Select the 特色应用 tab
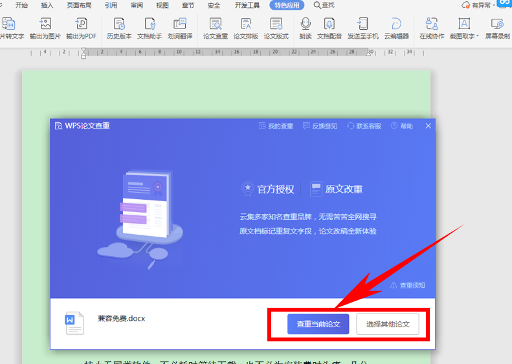 point(287,5)
